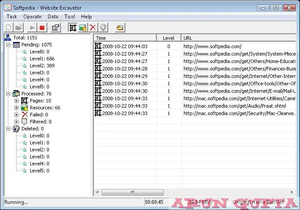The height and width of the screenshot is (210, 300).
Task: Click the Start (play) toolbar button
Action: point(32,28)
